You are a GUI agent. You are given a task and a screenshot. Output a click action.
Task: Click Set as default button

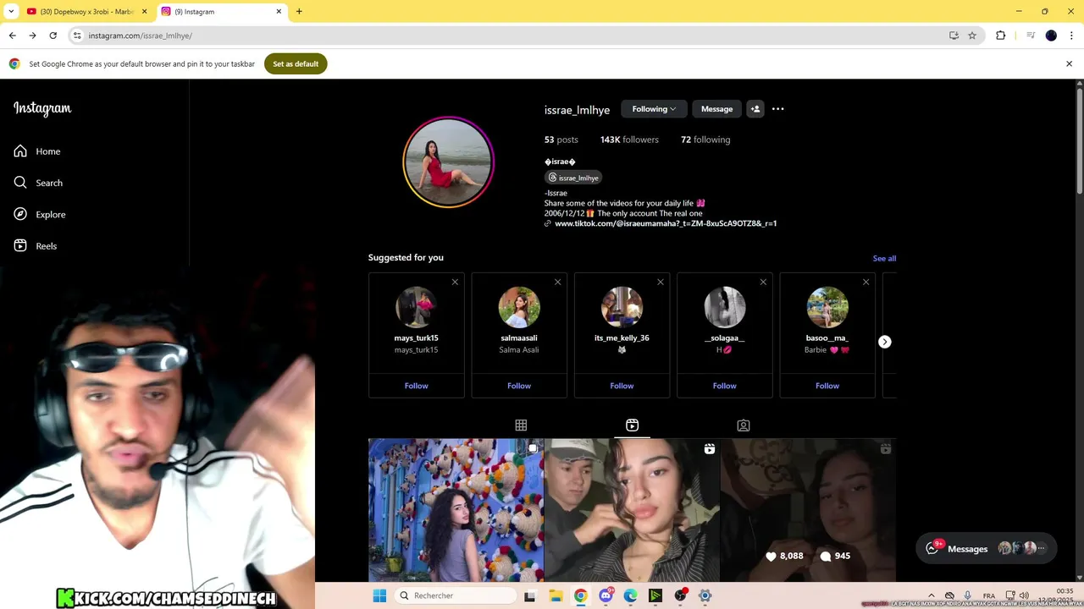tap(296, 64)
